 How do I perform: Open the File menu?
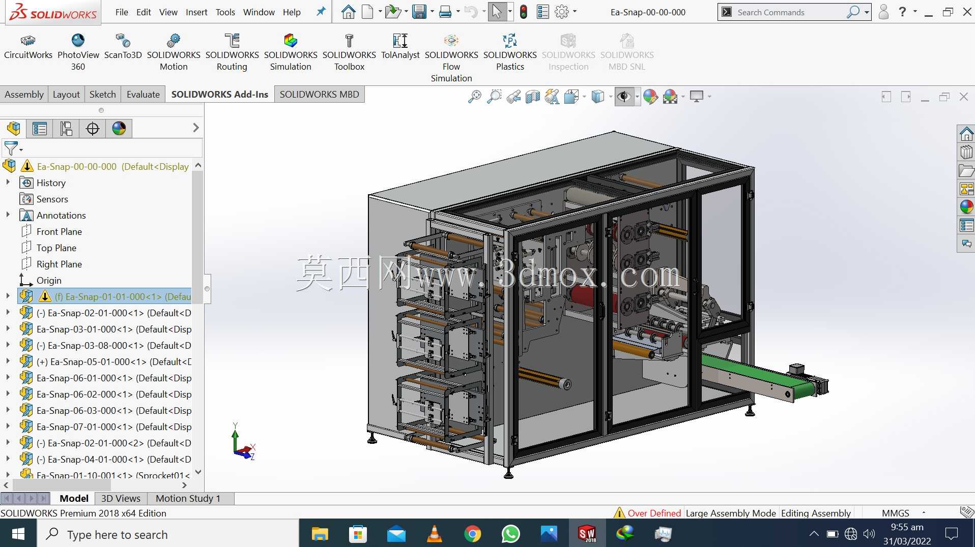122,12
